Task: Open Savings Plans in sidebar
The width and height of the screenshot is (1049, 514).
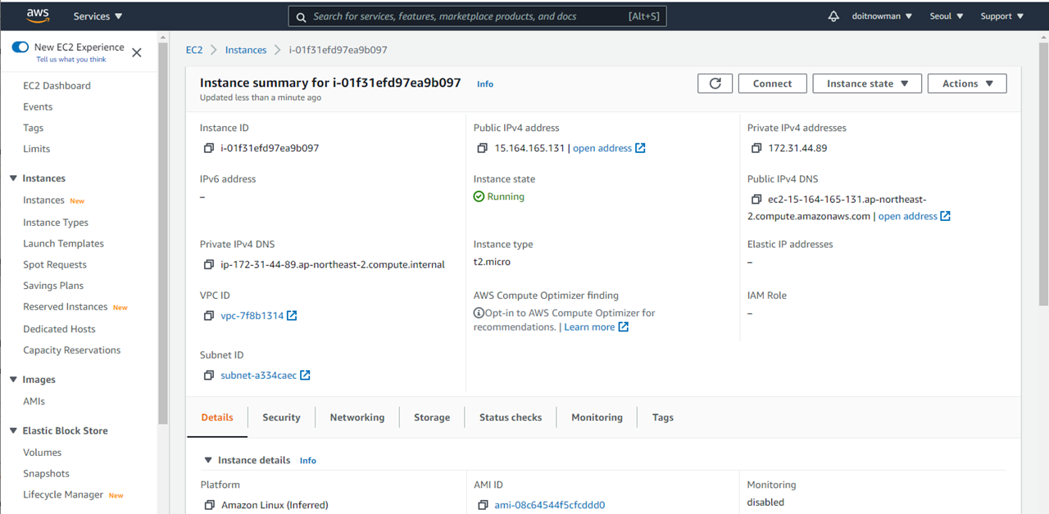Action: coord(53,286)
